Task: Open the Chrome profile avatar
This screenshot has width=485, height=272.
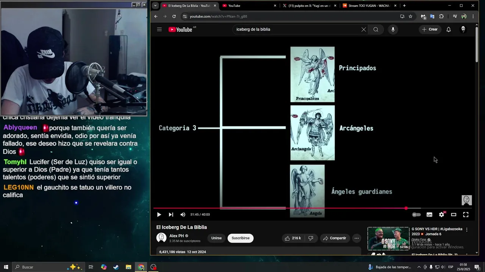Action: 464,16
